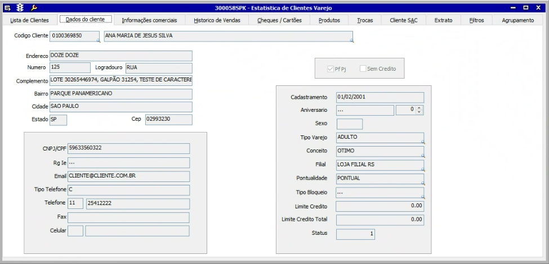Switch to Agrupamento tab
The image size is (549, 264).
pyautogui.click(x=518, y=20)
